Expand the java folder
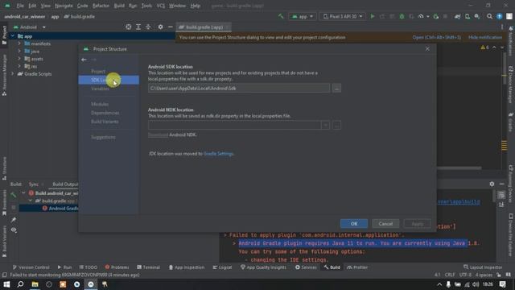Screen dimensions: 515x290 [19, 51]
